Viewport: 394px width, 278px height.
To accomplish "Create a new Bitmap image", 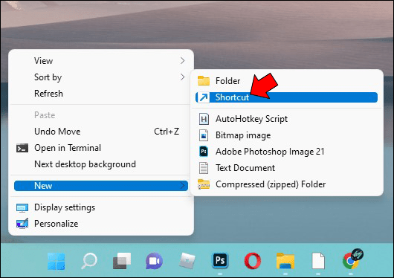I will pyautogui.click(x=286, y=135).
